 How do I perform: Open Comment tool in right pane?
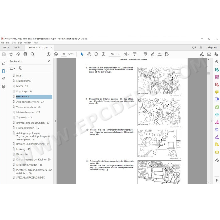[x=217, y=92]
